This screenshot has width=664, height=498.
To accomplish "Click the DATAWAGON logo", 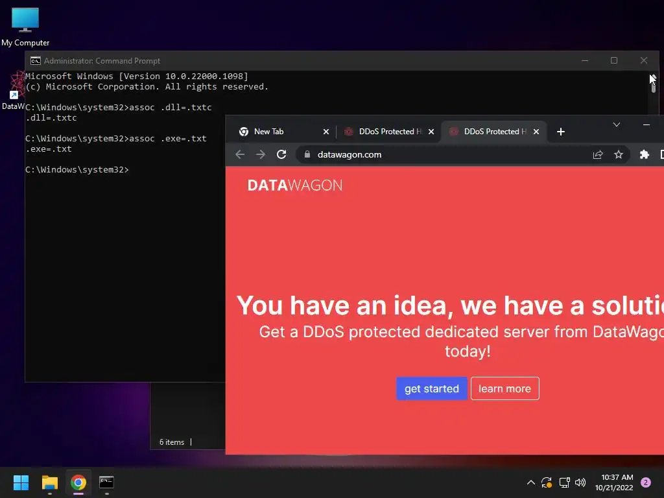I will click(x=295, y=185).
